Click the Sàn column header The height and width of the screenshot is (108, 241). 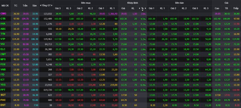34,5
